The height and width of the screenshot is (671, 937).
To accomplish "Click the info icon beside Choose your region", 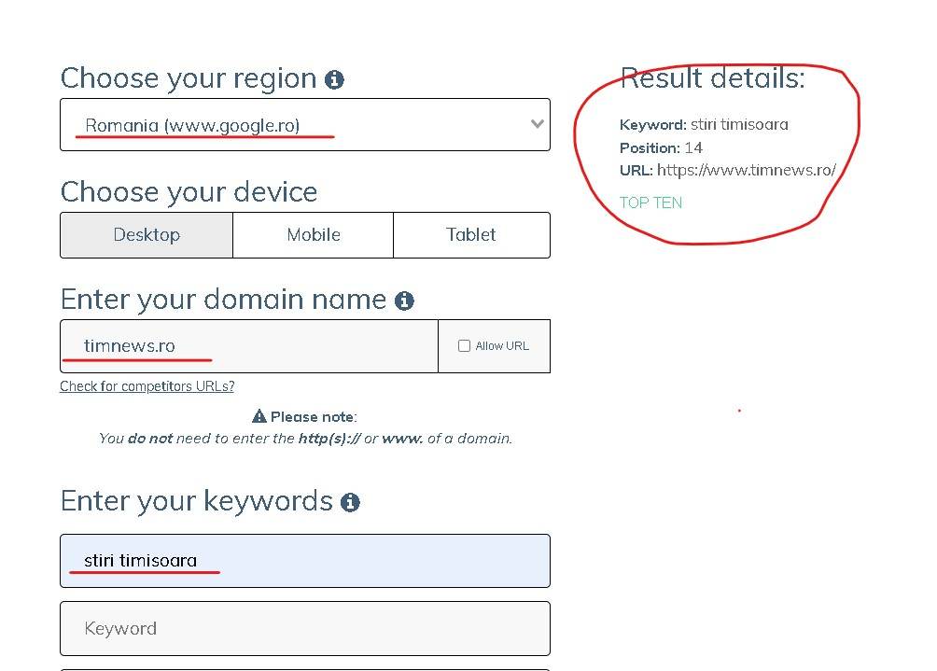I will click(x=334, y=80).
